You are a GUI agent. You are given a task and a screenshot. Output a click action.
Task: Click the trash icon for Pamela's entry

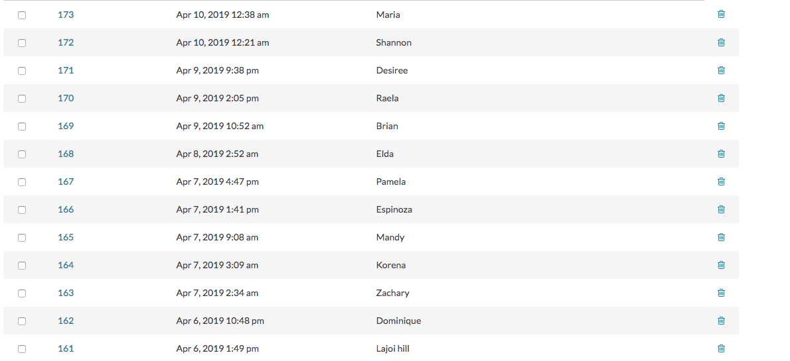point(721,181)
